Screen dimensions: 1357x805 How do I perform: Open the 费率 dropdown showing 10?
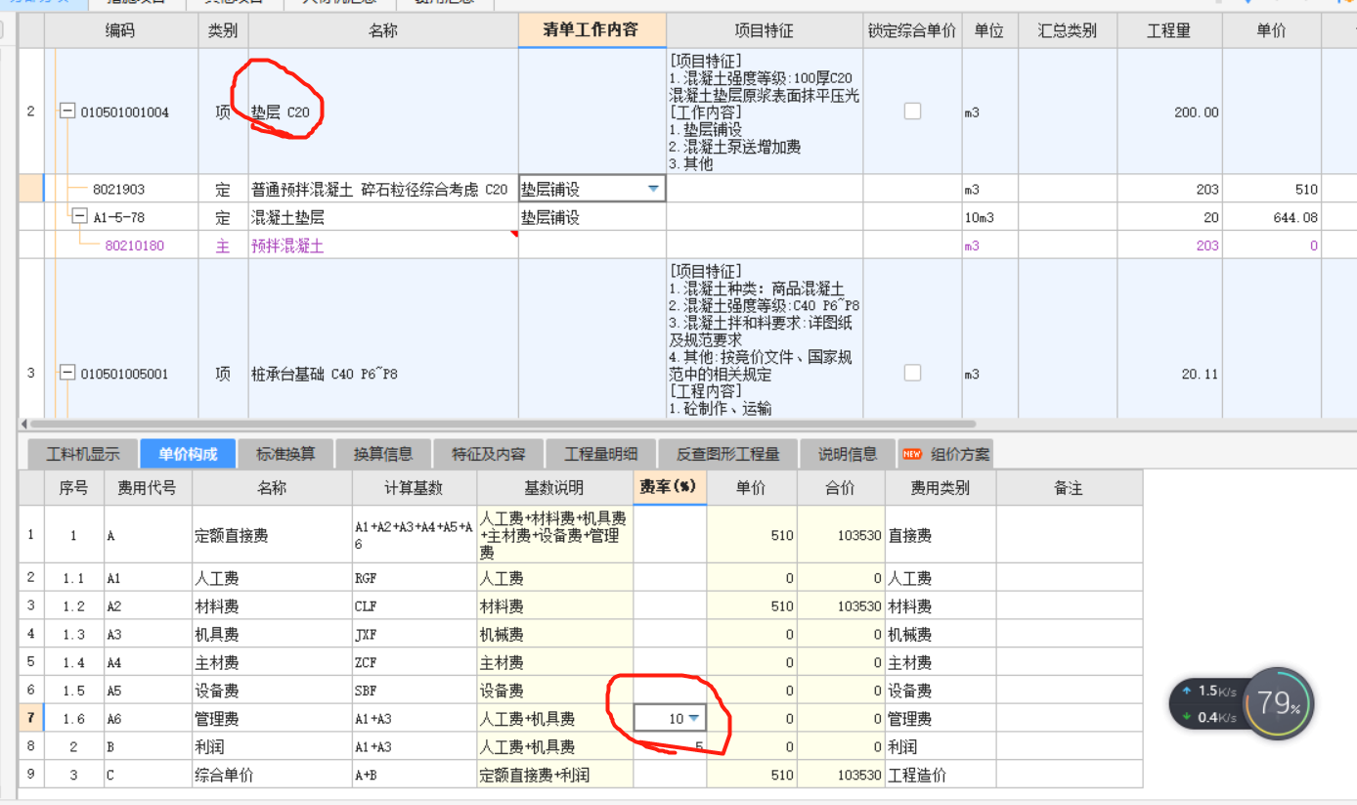pos(694,719)
